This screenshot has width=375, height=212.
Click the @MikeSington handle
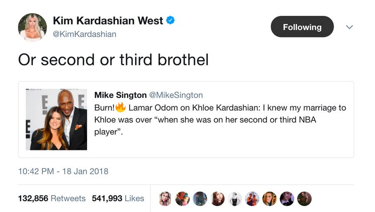point(176,95)
